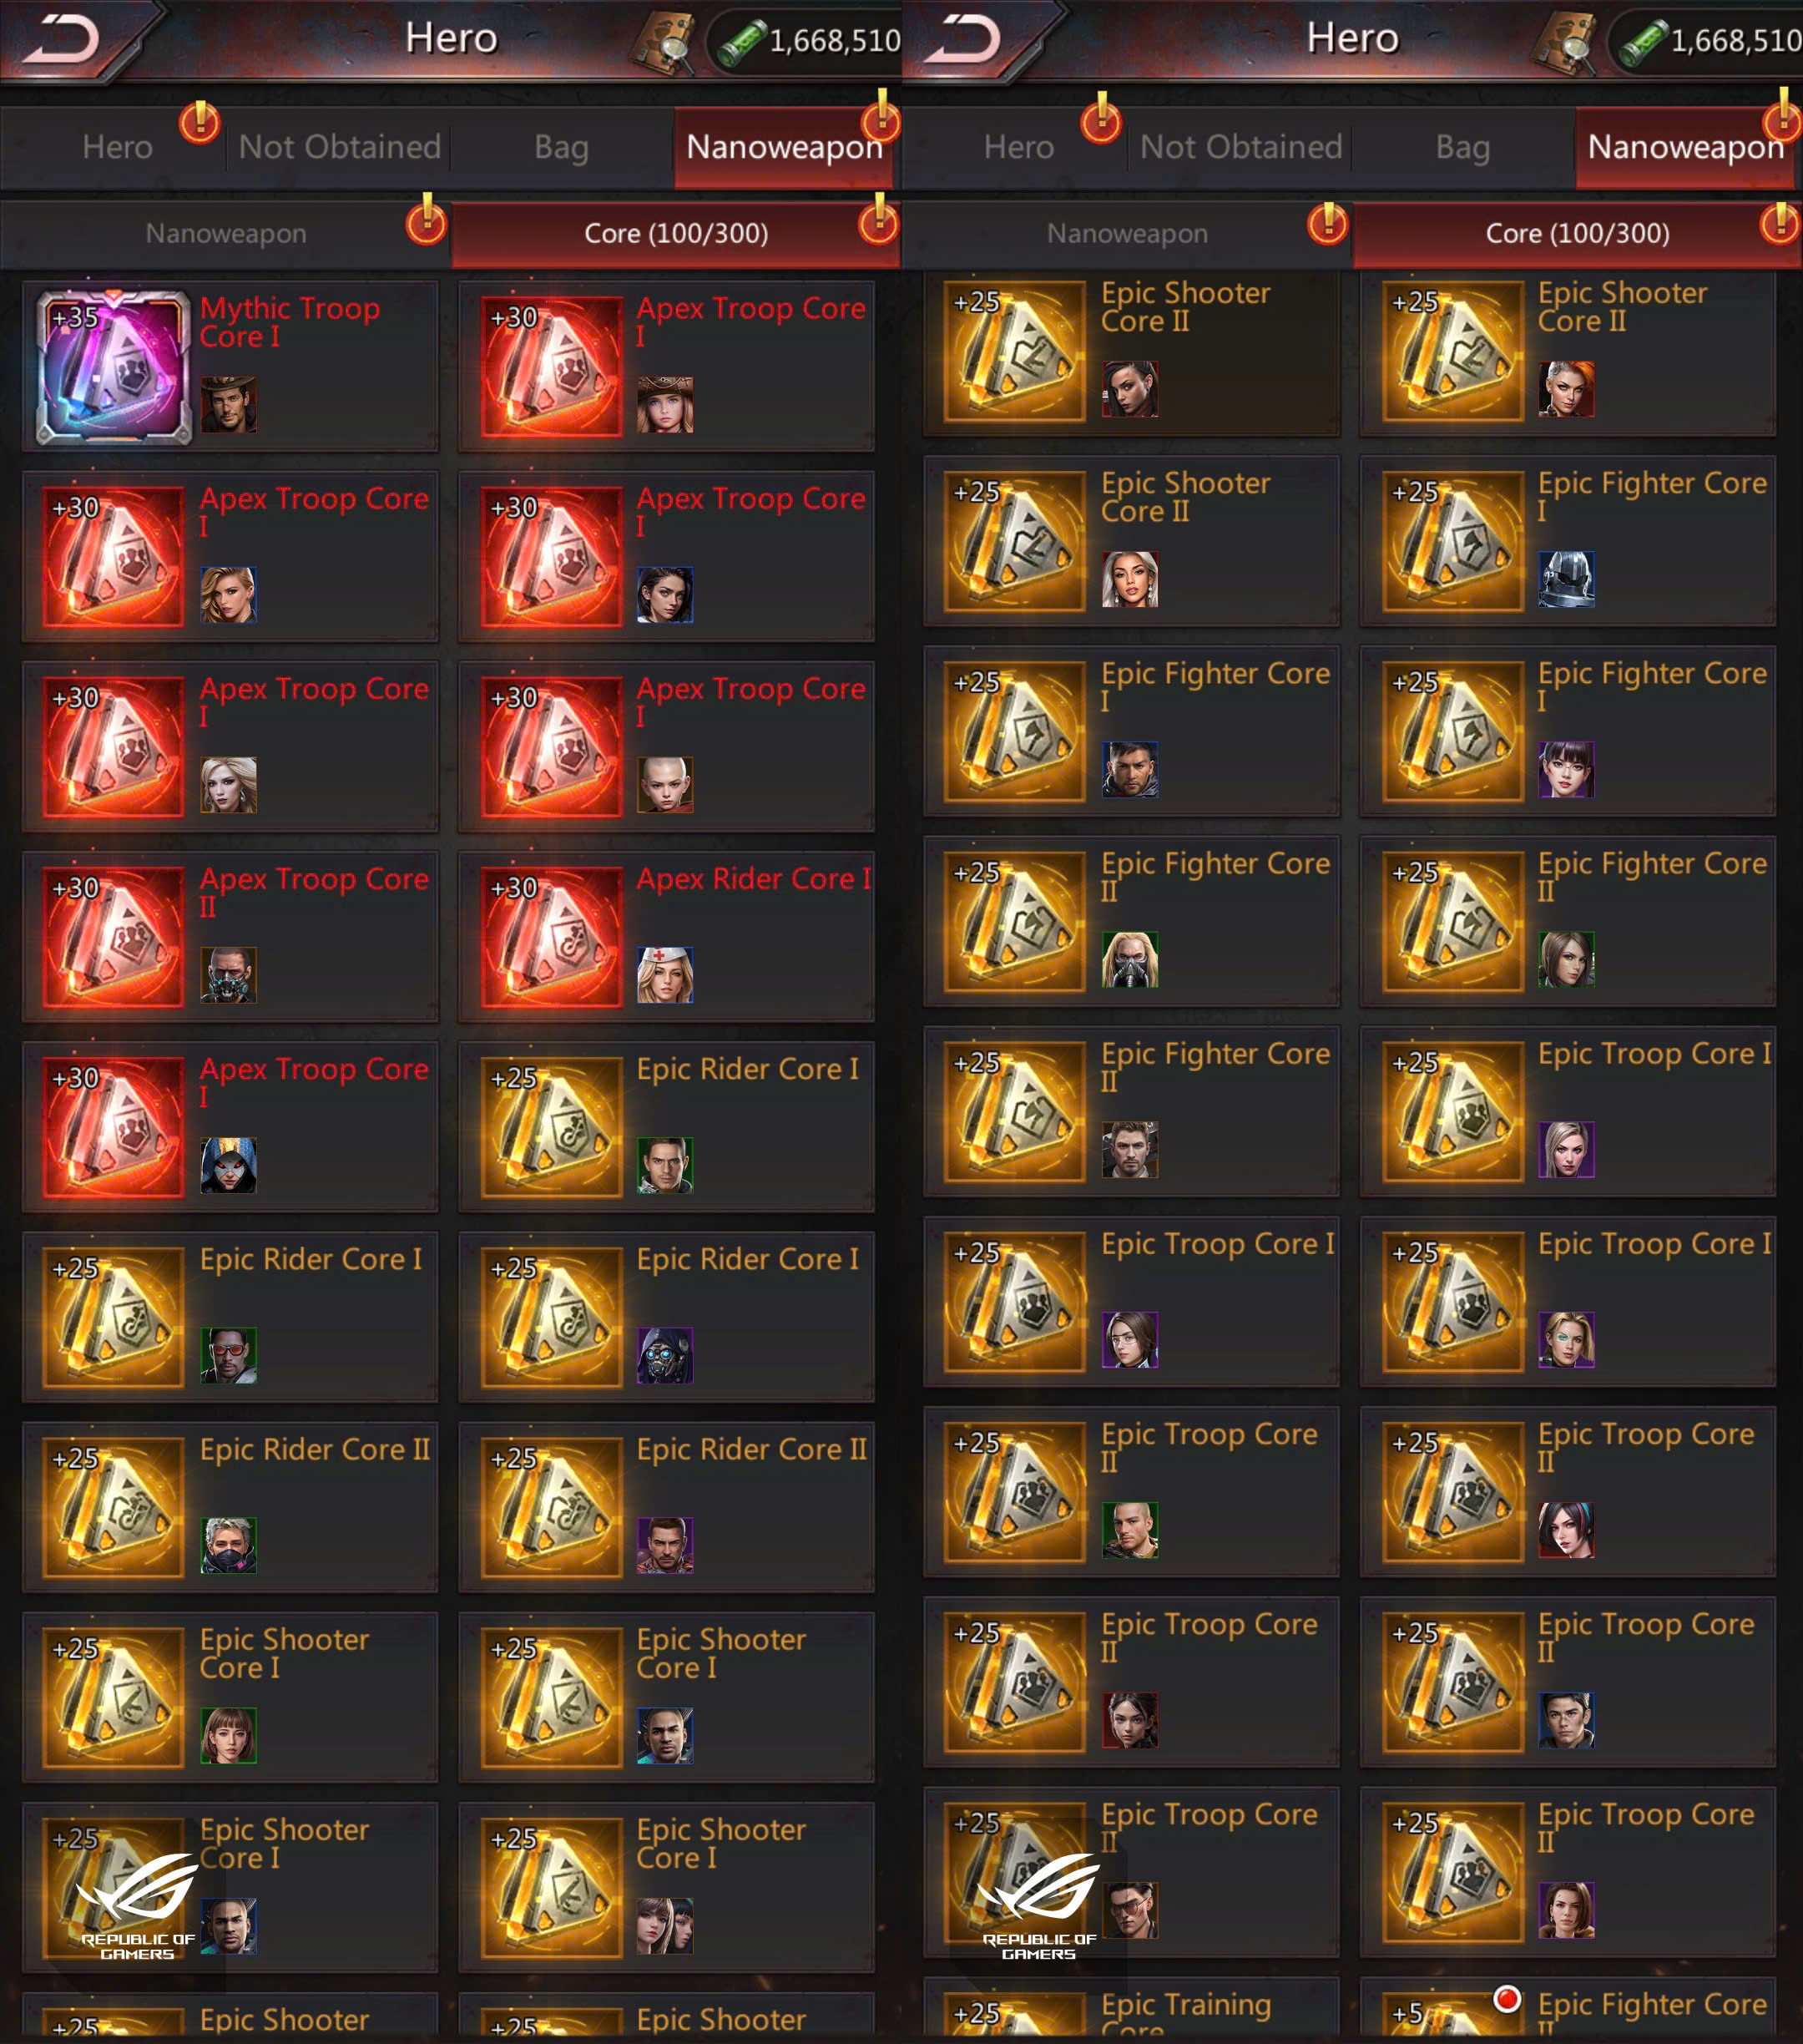The image size is (1803, 2044).
Task: Switch to the Bag tab in the left screen
Action: (561, 147)
